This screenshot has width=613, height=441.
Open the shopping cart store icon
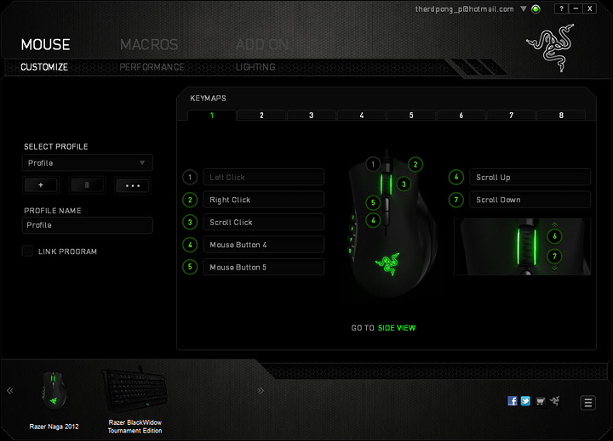(541, 401)
